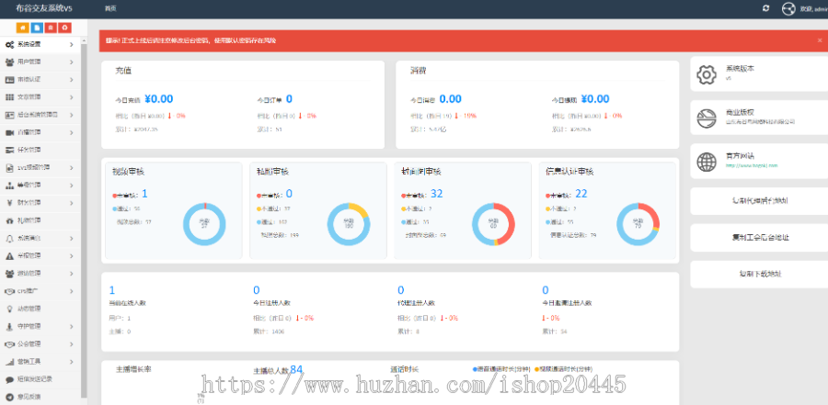
Task: Open the 守护管理 menu item
Action: pos(40,326)
